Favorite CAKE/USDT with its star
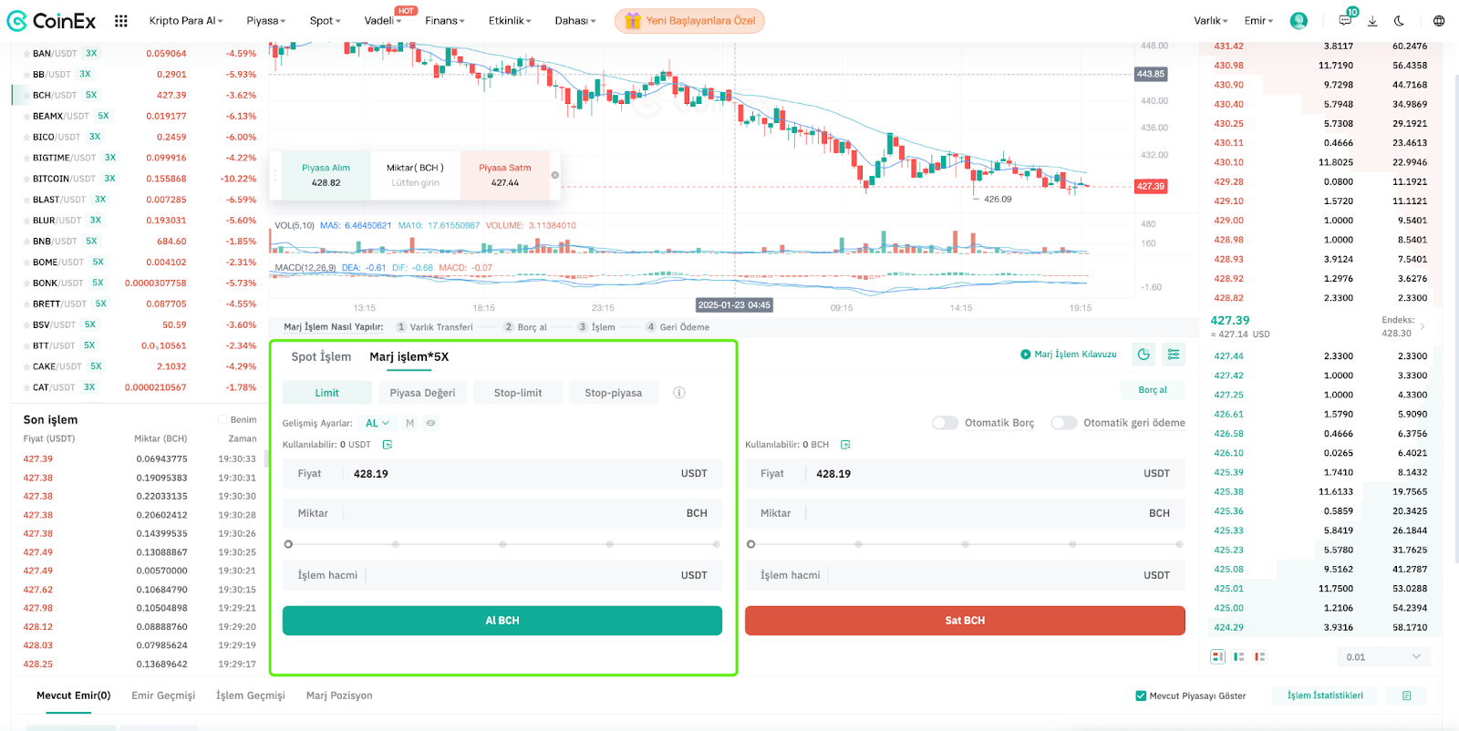1459x731 pixels. [x=26, y=366]
